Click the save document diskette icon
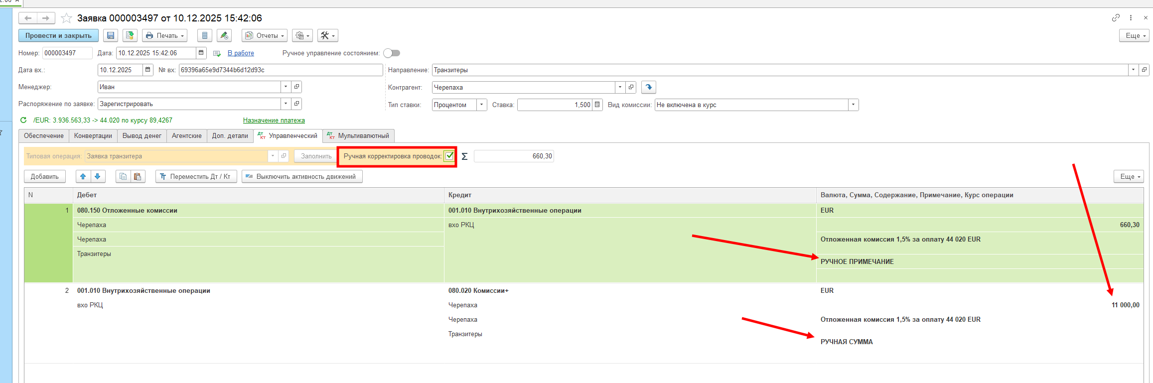The image size is (1153, 383). 111,35
